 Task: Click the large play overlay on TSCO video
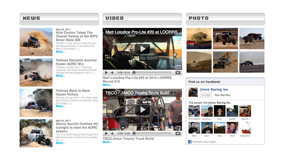coord(142,110)
